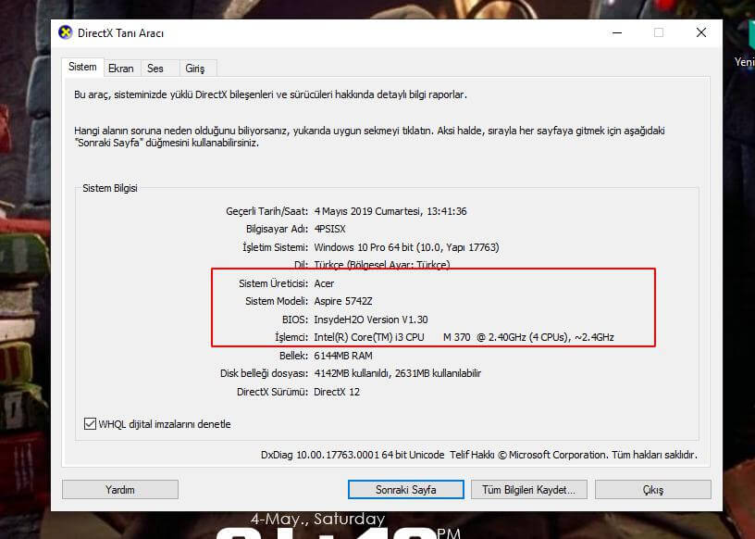755x539 pixels.
Task: Click the DirectX Tanı Aracı title icon
Action: [66, 32]
